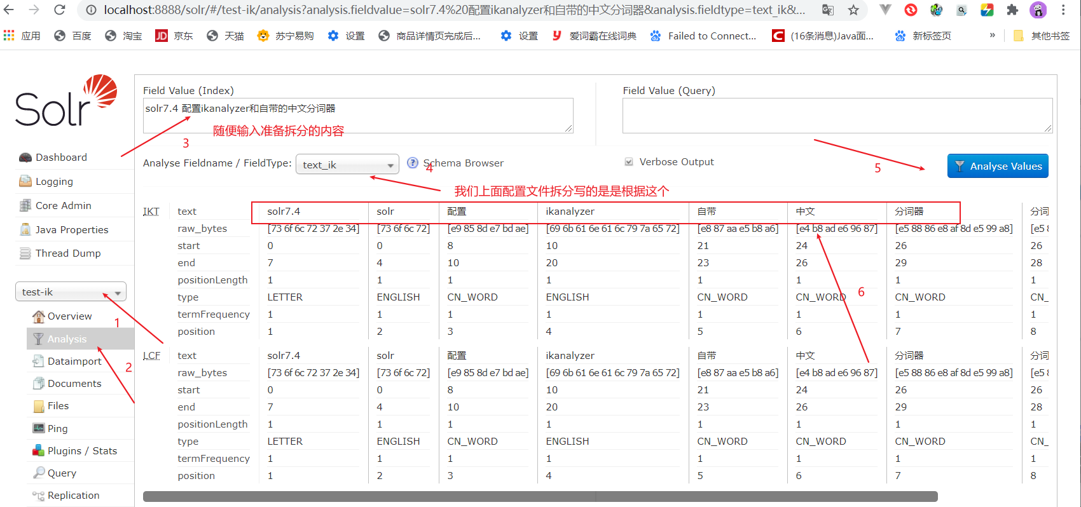1081x507 pixels.
Task: Click the LCF filter abbreviation label
Action: click(x=152, y=355)
